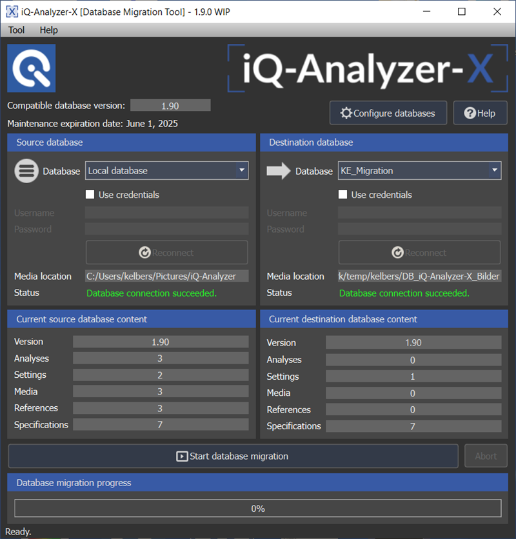Click Maintenance expiration date June 1, 2025

coord(92,124)
